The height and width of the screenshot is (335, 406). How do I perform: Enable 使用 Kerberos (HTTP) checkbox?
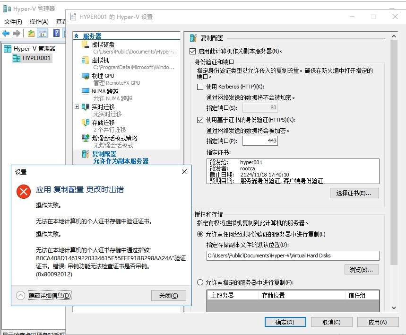tap(200, 87)
